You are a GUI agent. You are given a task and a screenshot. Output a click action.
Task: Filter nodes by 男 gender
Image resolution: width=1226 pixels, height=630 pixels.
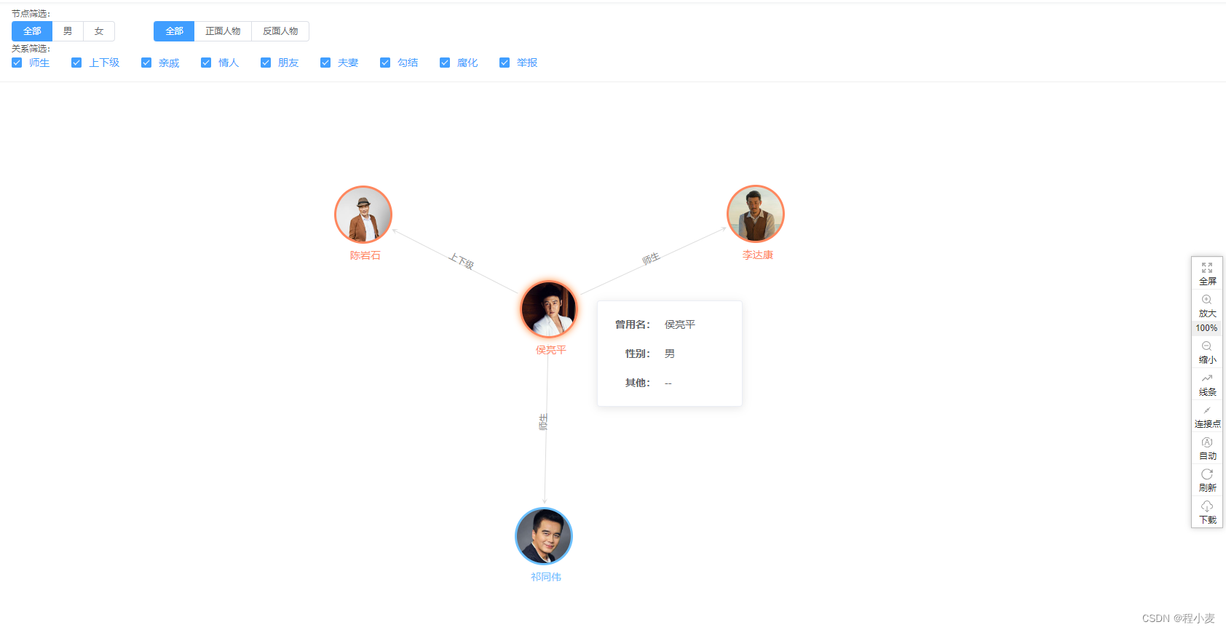(x=68, y=31)
